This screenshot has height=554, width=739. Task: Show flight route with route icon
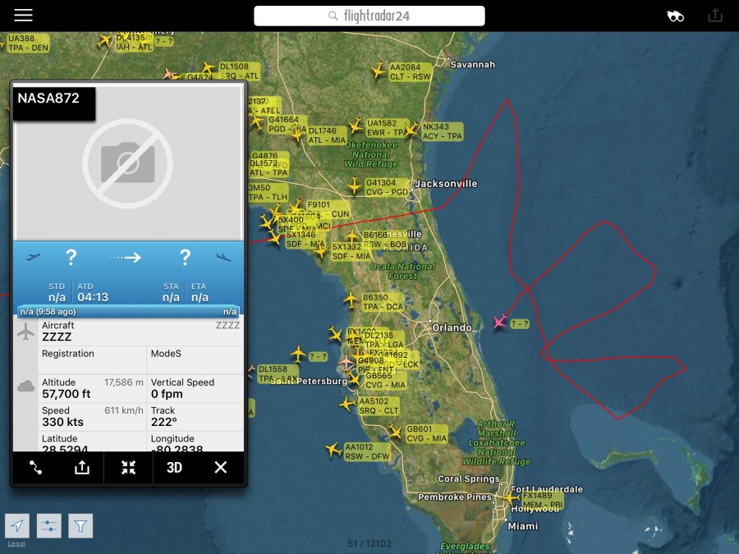35,467
